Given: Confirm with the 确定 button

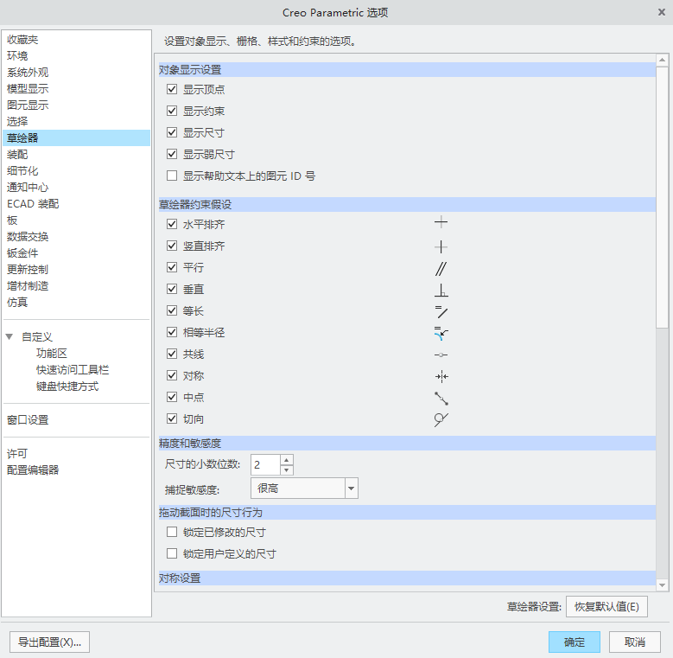Looking at the screenshot, I should (575, 642).
